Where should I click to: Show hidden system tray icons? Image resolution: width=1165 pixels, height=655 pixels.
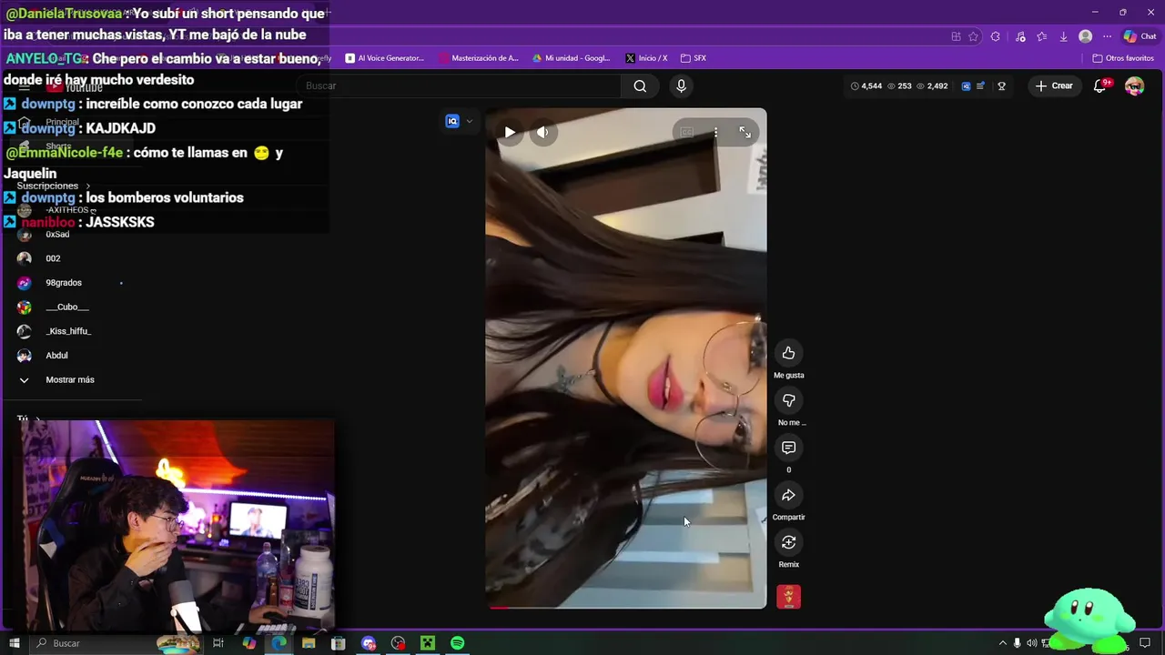tap(1003, 643)
